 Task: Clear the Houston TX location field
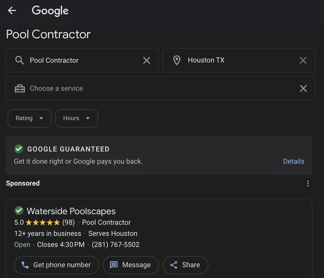[303, 60]
